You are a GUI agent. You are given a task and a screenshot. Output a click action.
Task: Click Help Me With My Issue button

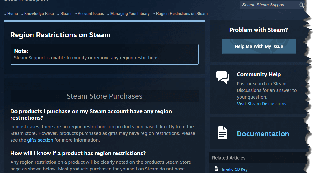(259, 46)
